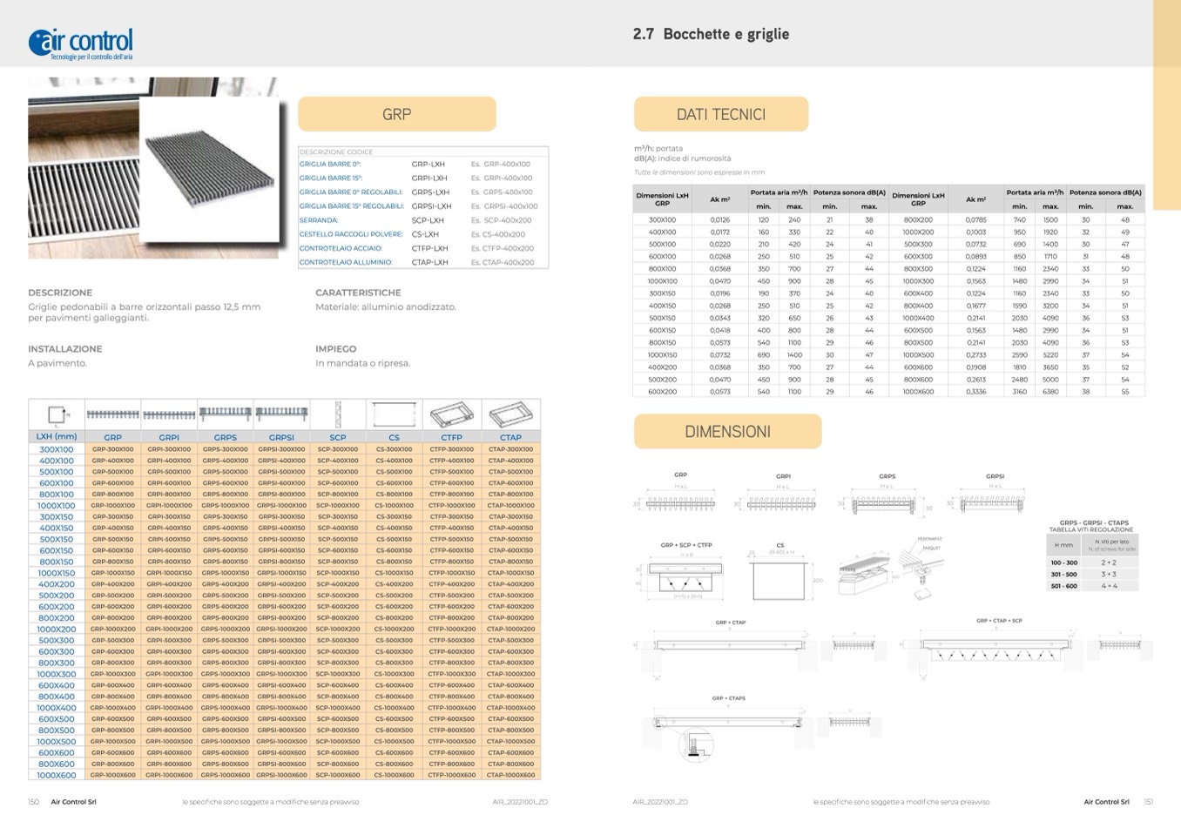Click the LXH dimension icon in table corner

[x=57, y=414]
